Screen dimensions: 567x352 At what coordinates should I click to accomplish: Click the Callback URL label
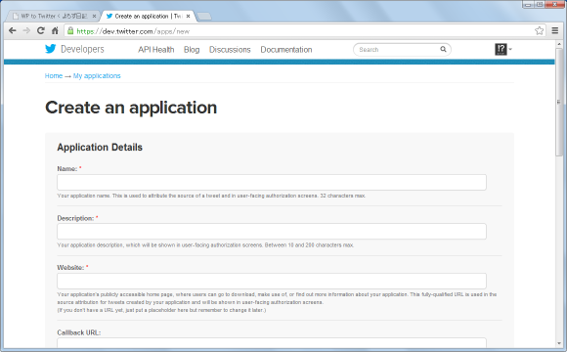click(x=79, y=332)
